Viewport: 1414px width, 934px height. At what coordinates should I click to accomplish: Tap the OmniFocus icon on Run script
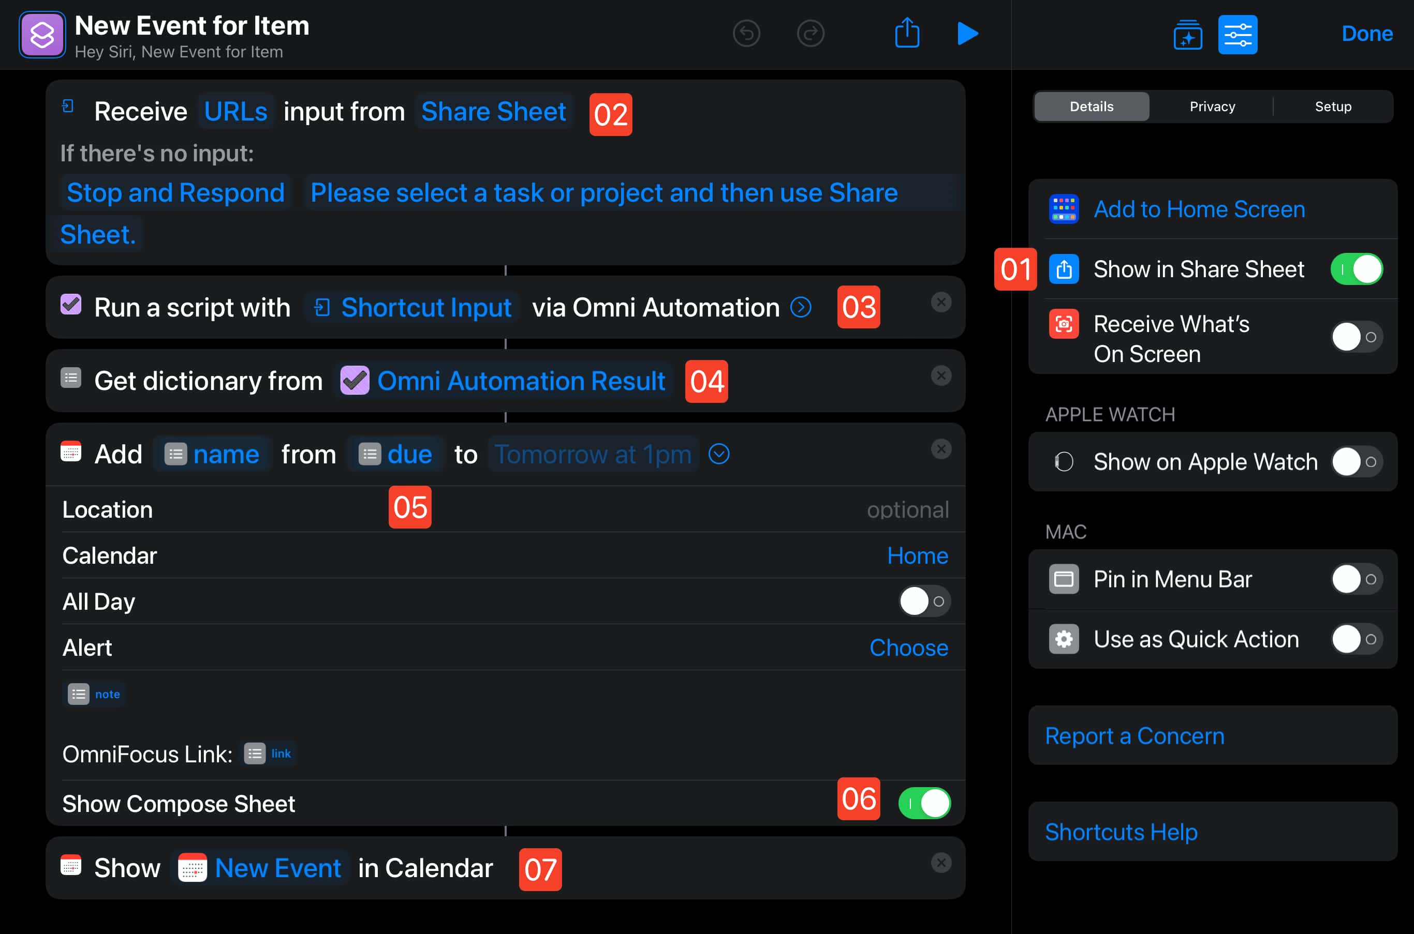point(71,304)
